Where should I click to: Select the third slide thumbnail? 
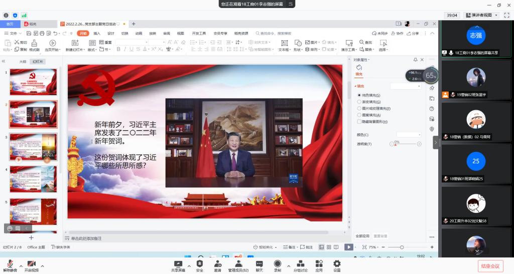[x=34, y=147]
